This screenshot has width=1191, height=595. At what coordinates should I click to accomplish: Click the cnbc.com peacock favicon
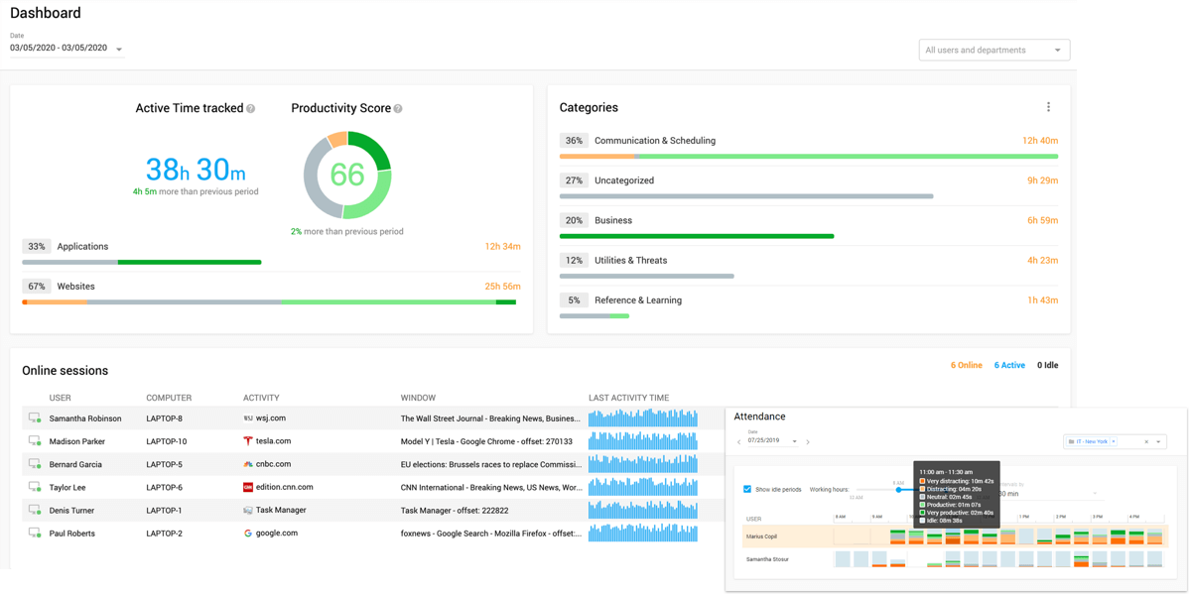pyautogui.click(x=248, y=464)
